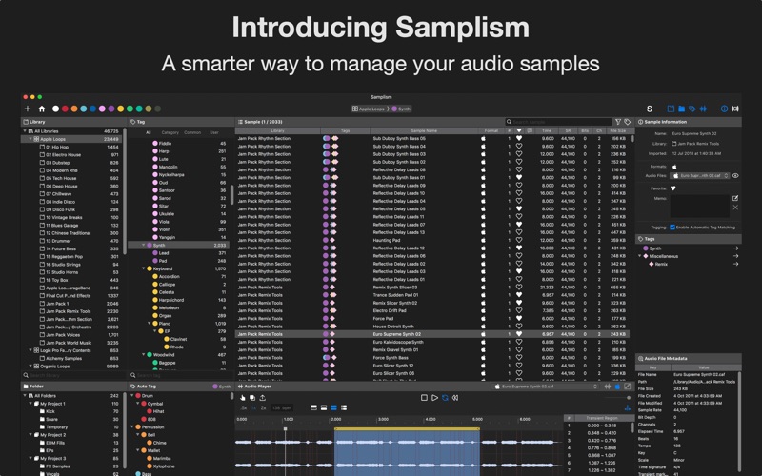The height and width of the screenshot is (476, 762).
Task: Focus the Search sample field
Action: coord(559,122)
